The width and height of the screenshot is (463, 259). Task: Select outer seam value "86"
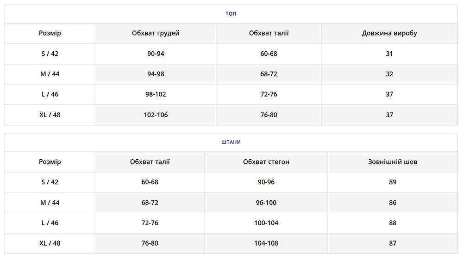(393, 203)
